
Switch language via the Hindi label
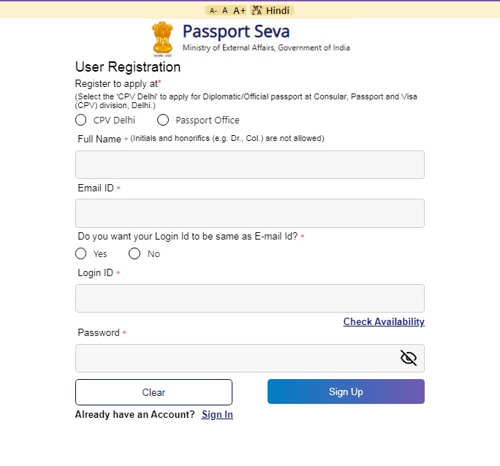click(x=278, y=10)
